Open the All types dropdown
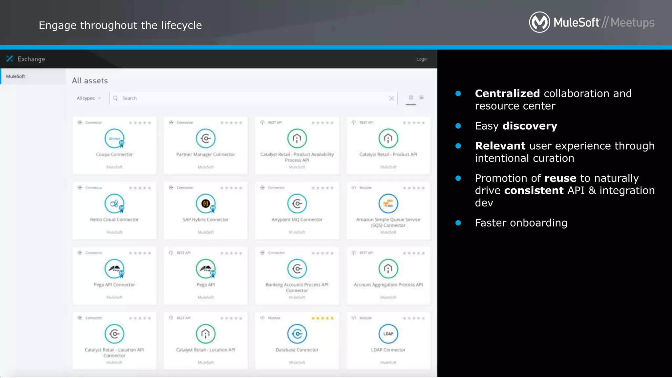Screen dimensions: 672x378 pyautogui.click(x=88, y=98)
